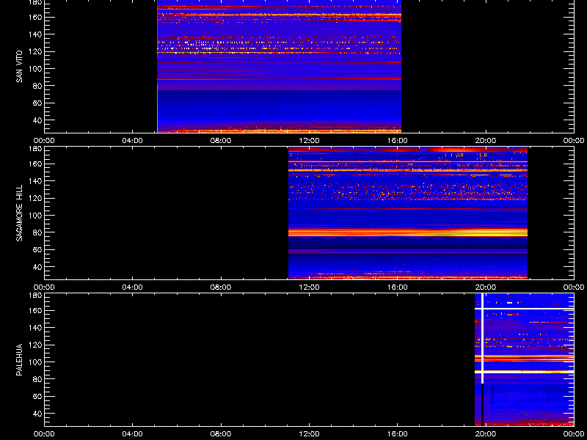
Task: Pick the 08:00 label under Palehua plot
Action: (x=221, y=434)
